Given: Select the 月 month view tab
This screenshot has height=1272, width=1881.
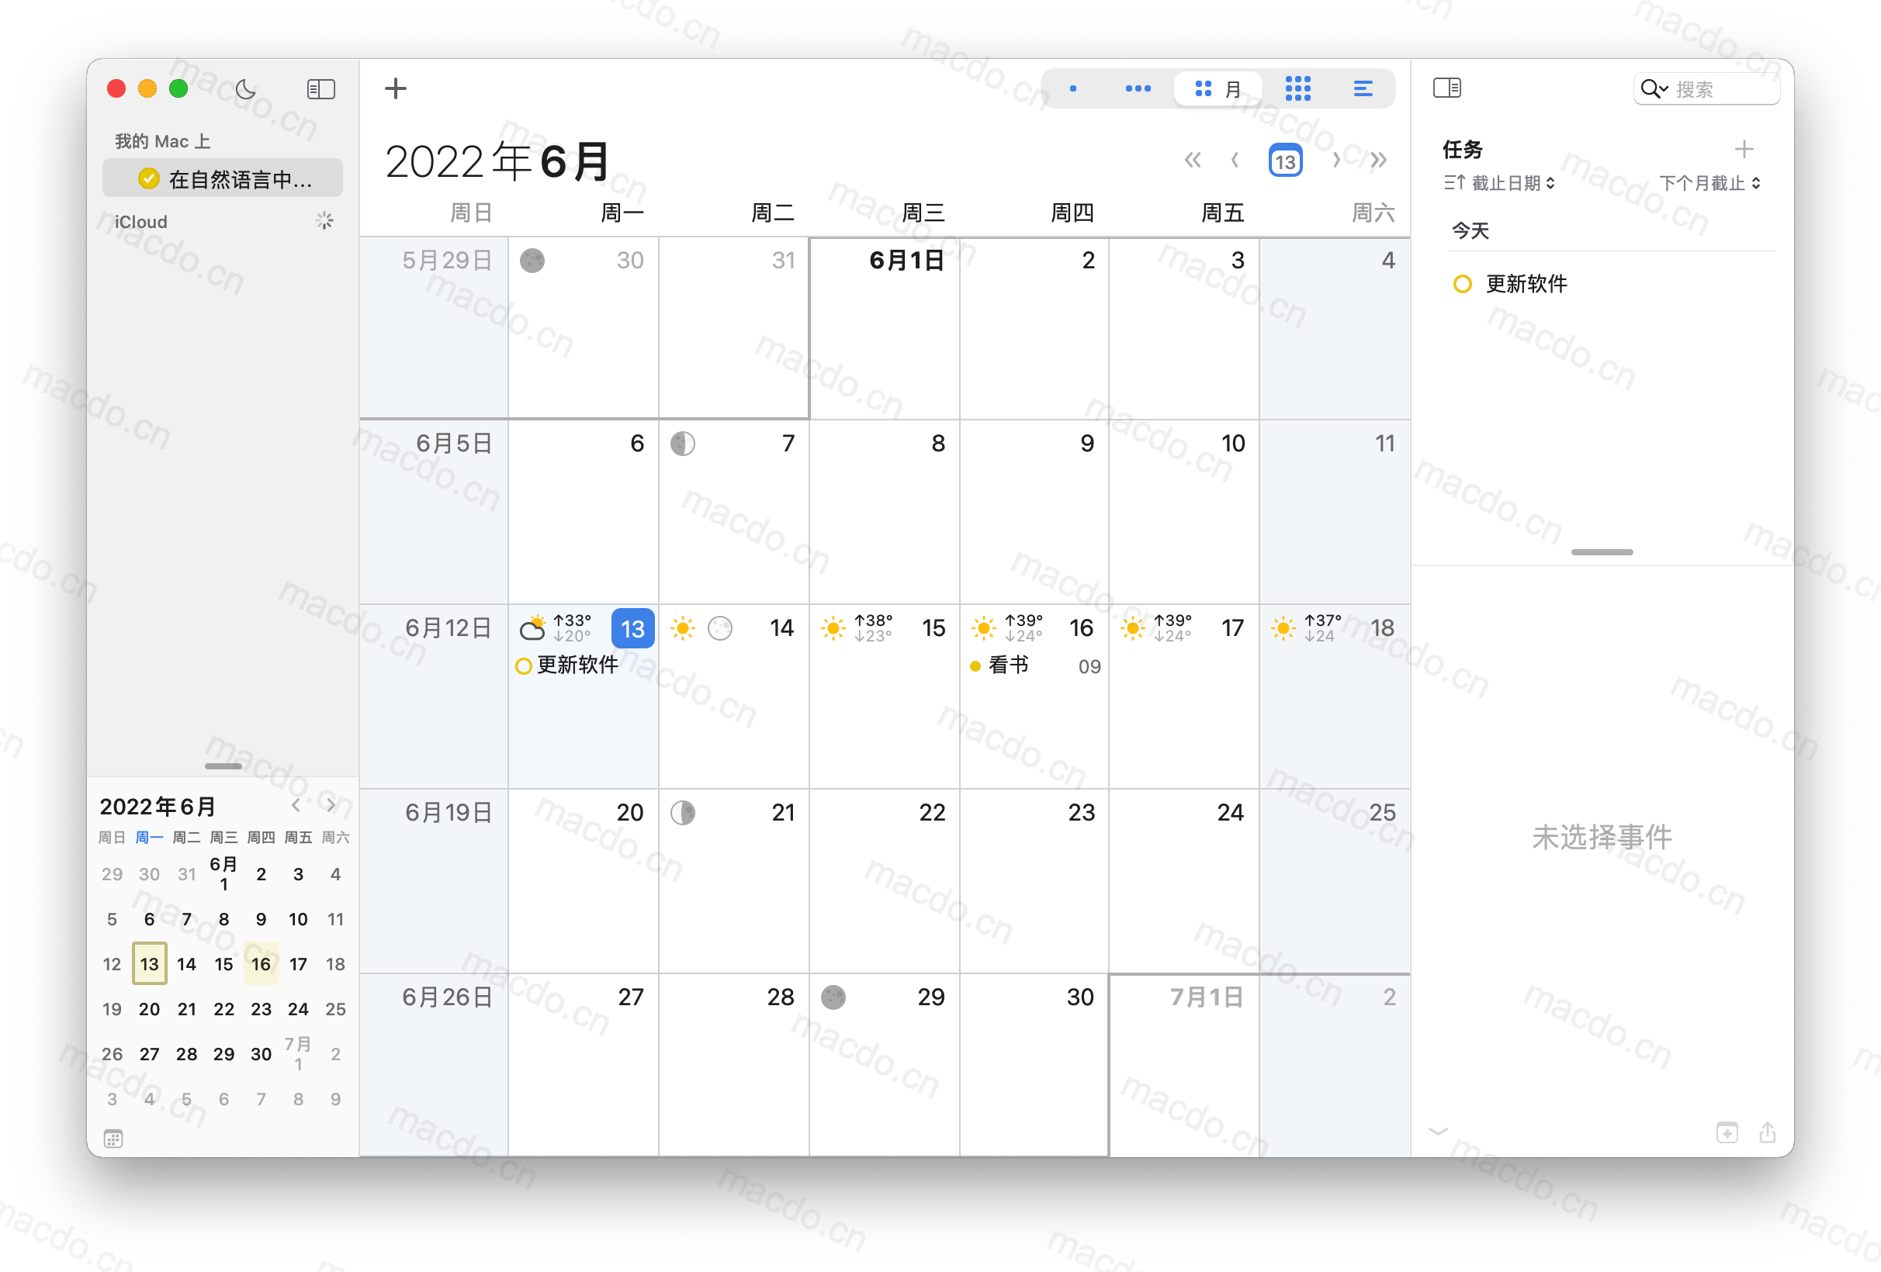Looking at the screenshot, I should click(1218, 89).
